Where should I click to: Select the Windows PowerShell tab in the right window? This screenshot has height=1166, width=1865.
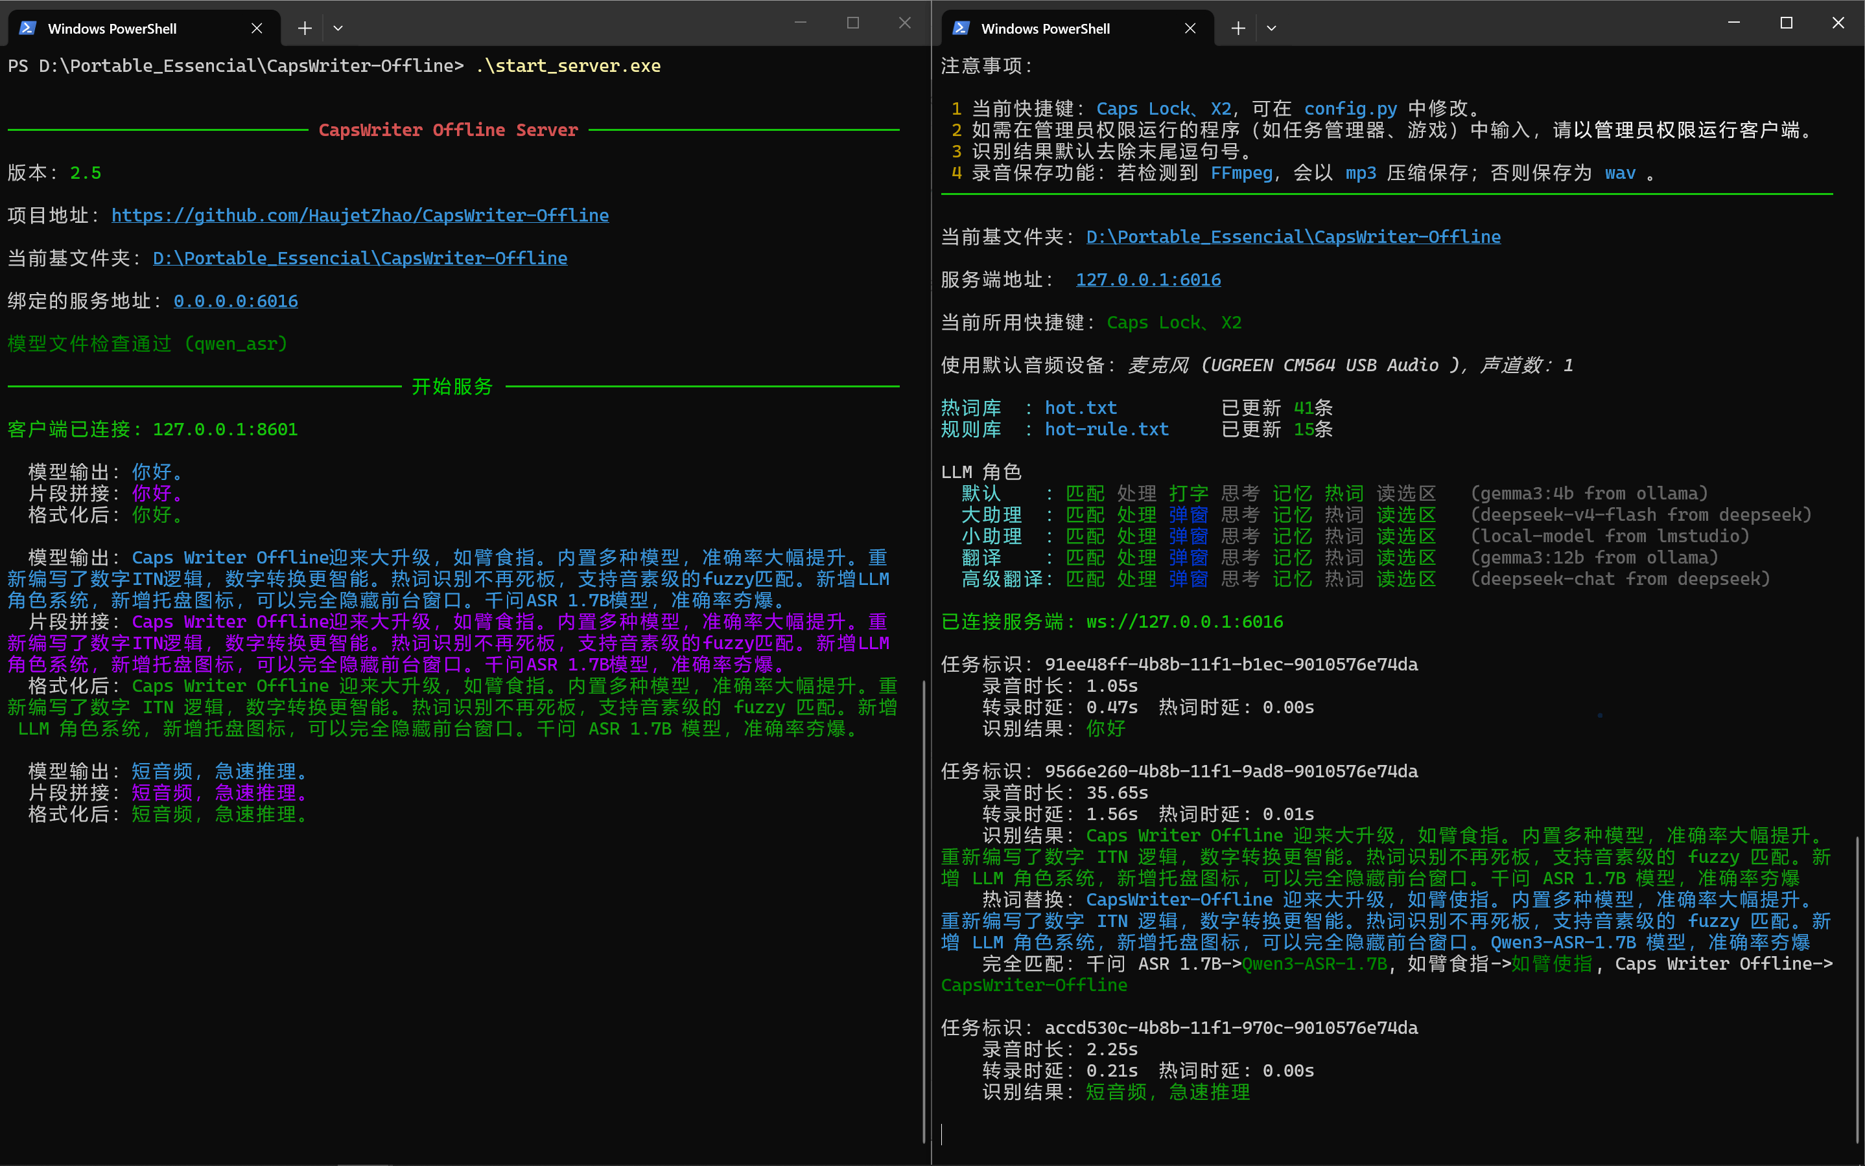(x=1077, y=29)
